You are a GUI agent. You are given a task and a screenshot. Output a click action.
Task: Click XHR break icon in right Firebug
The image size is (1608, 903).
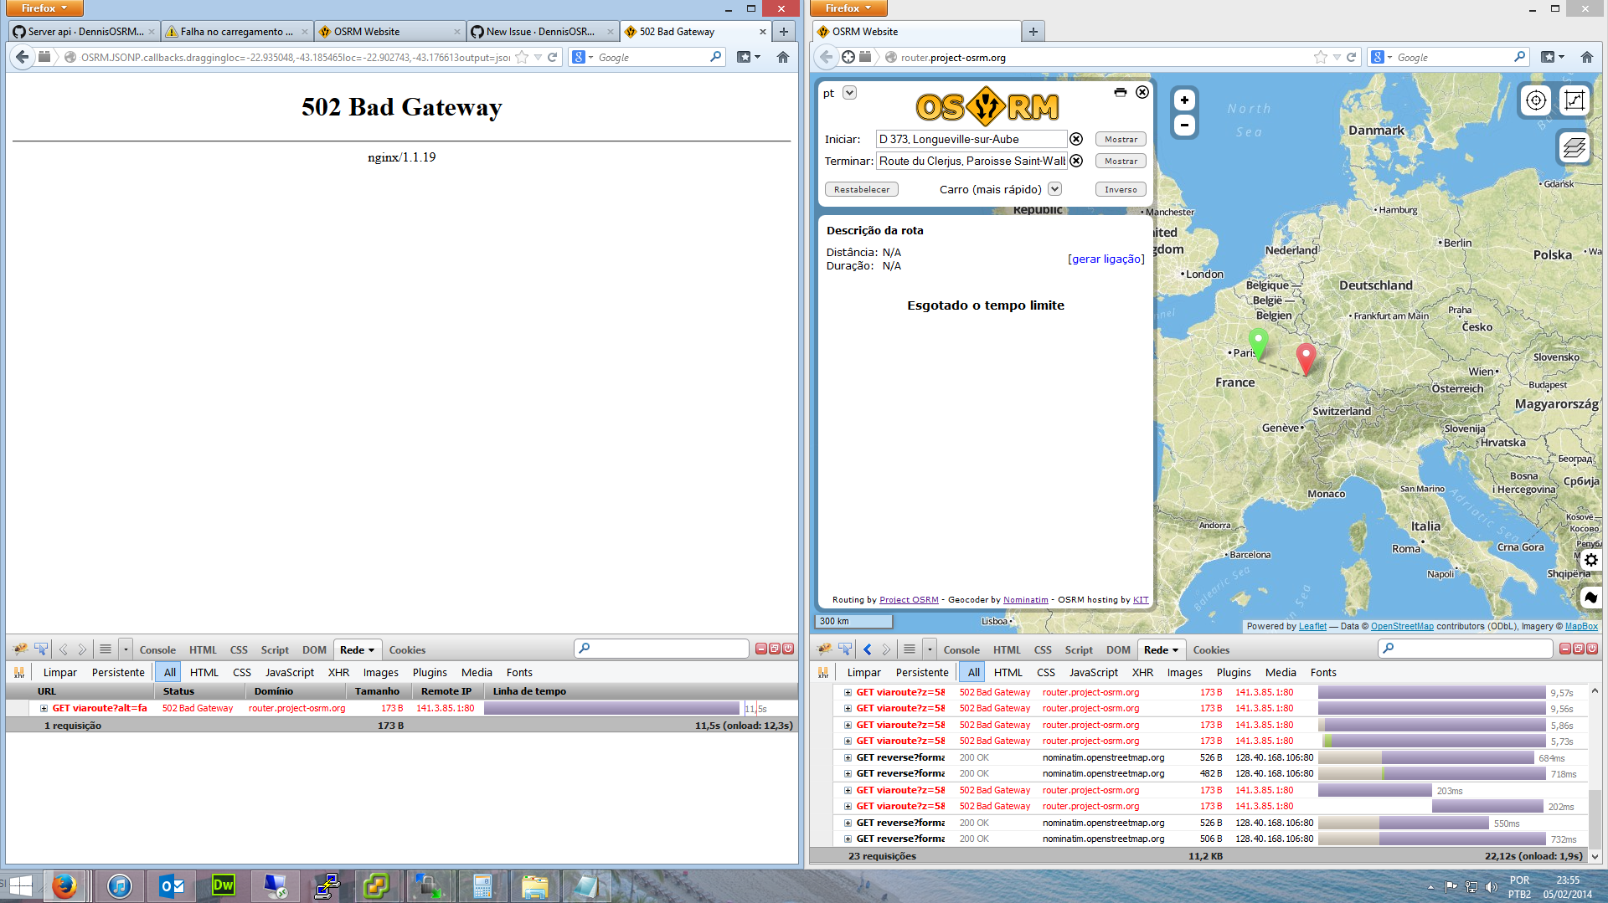pyautogui.click(x=823, y=672)
